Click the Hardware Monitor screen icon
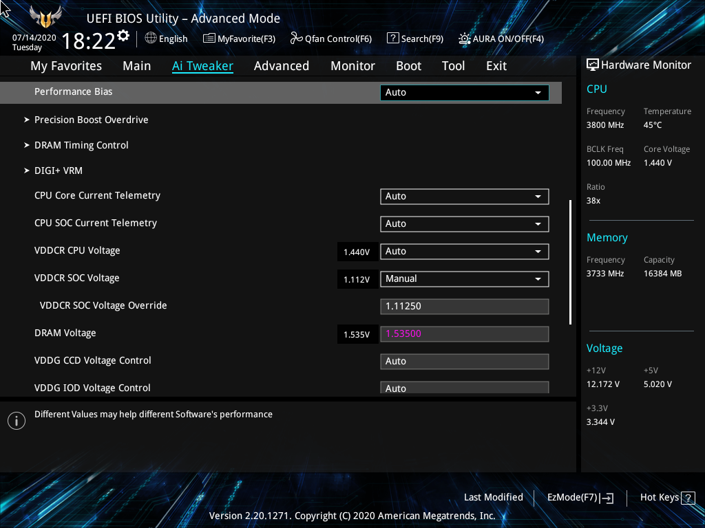This screenshot has width=705, height=528. (x=593, y=65)
